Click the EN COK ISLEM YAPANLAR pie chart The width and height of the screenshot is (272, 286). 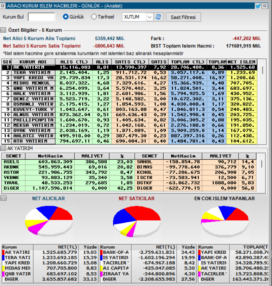pyautogui.click(x=225, y=221)
